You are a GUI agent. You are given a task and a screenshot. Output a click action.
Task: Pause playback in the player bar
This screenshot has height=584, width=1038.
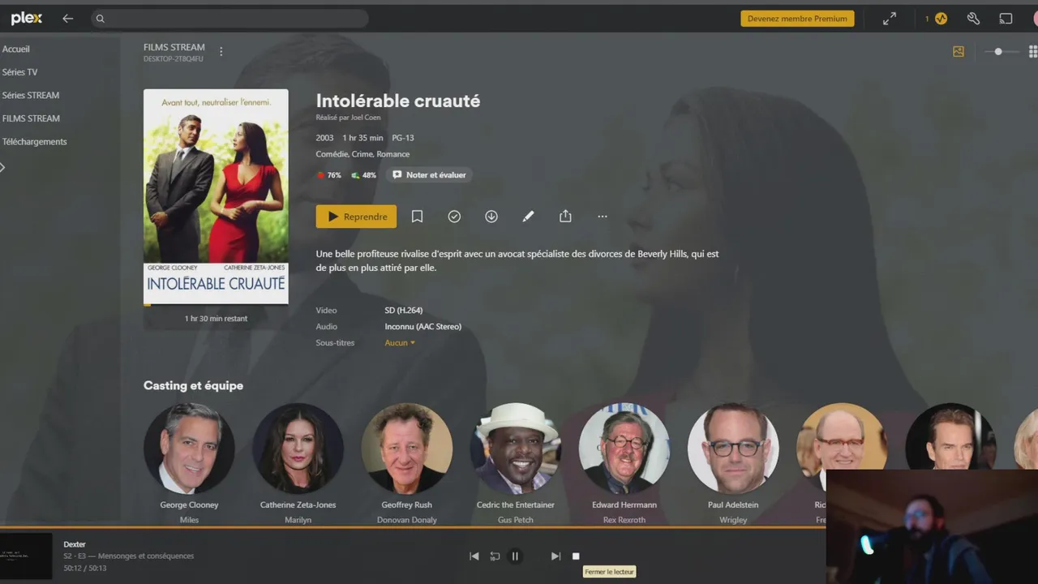(x=515, y=556)
